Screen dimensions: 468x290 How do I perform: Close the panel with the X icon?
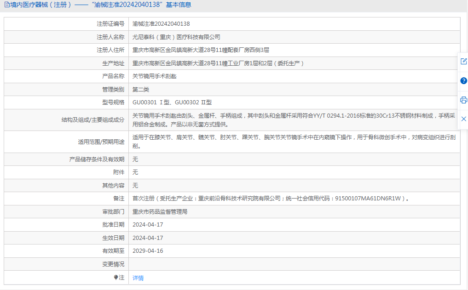[463, 119]
